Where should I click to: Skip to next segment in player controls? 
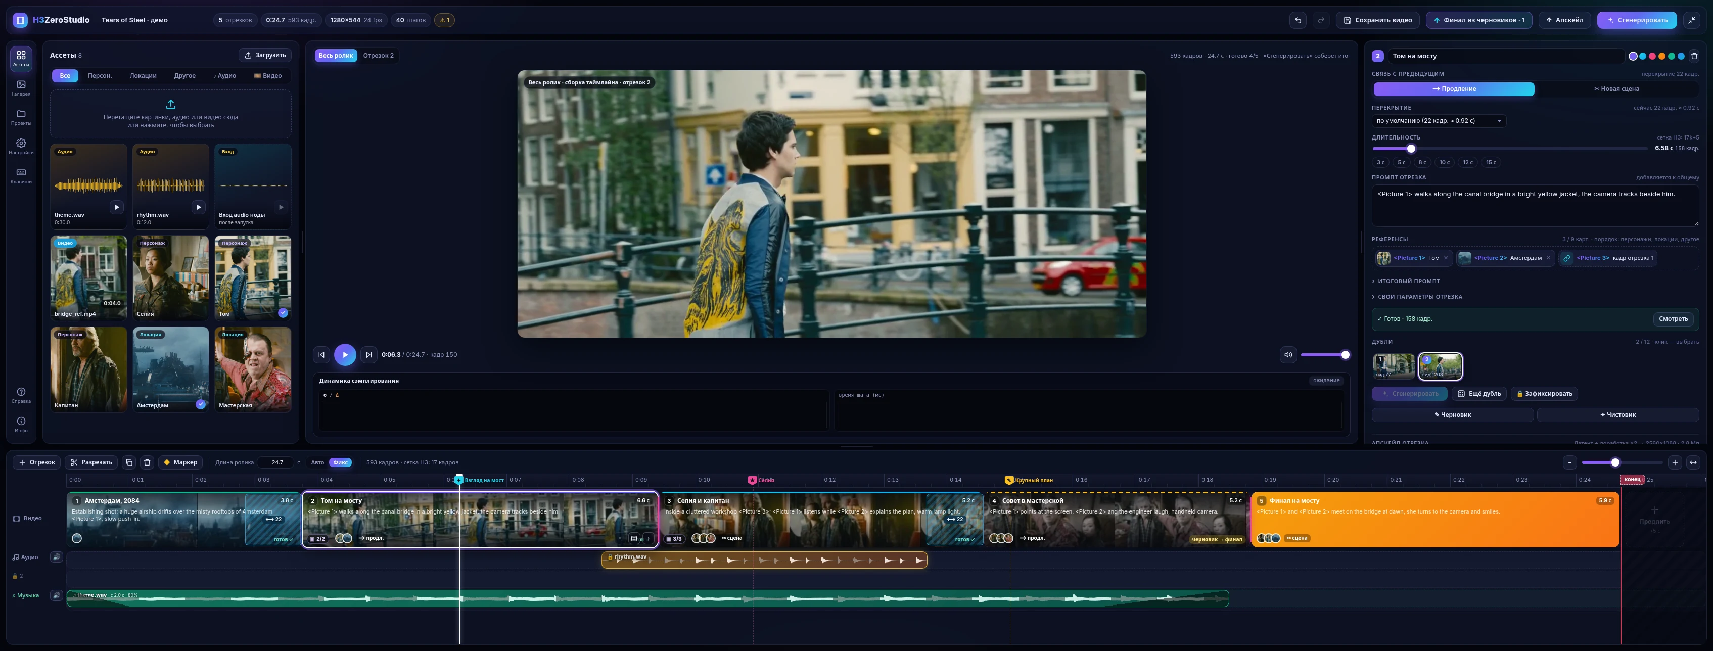[368, 354]
